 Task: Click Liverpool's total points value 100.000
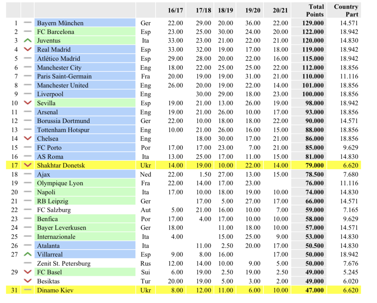[x=313, y=94]
